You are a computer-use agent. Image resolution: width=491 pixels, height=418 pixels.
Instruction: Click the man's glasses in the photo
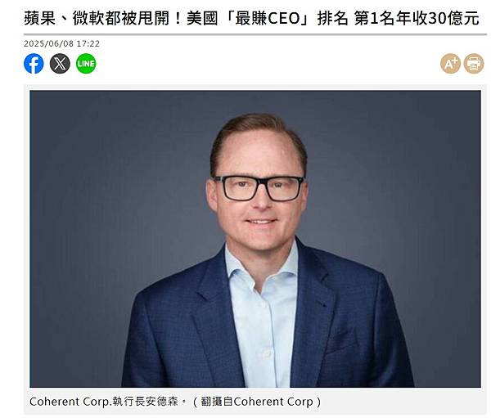coord(259,188)
